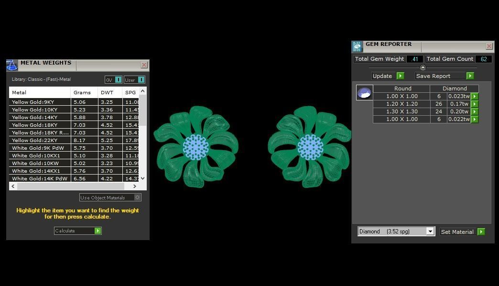Image resolution: width=499 pixels, height=286 pixels.
Task: Click green arrow beside Save Report
Action: (x=470, y=76)
